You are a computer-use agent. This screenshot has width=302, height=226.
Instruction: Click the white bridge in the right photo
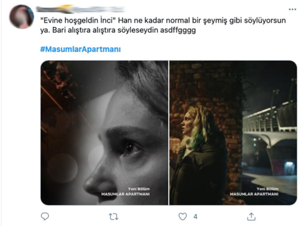pyautogui.click(x=270, y=123)
